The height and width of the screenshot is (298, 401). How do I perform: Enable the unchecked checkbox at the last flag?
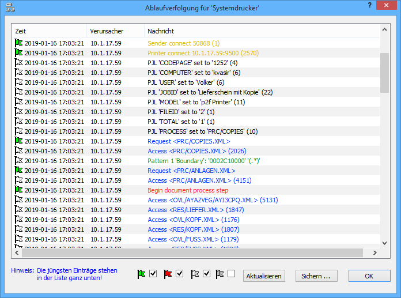coord(231,274)
